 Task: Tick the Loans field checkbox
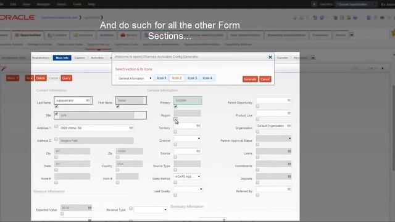(x=257, y=157)
